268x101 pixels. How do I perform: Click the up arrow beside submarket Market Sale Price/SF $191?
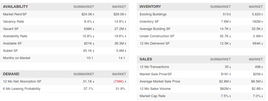point(230,74)
